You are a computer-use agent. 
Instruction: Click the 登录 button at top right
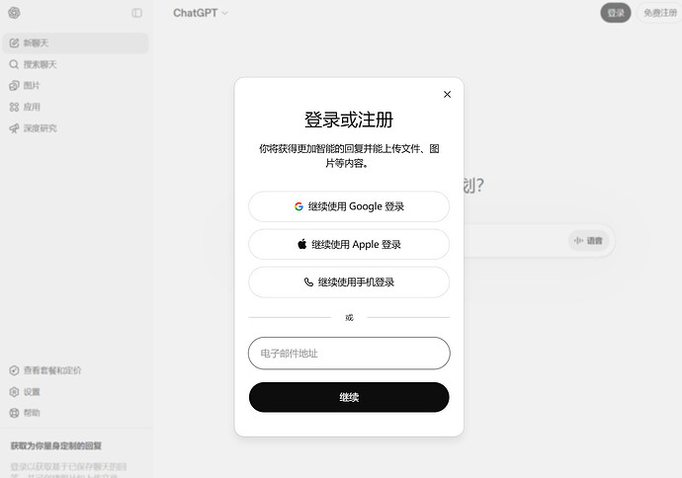pos(616,13)
